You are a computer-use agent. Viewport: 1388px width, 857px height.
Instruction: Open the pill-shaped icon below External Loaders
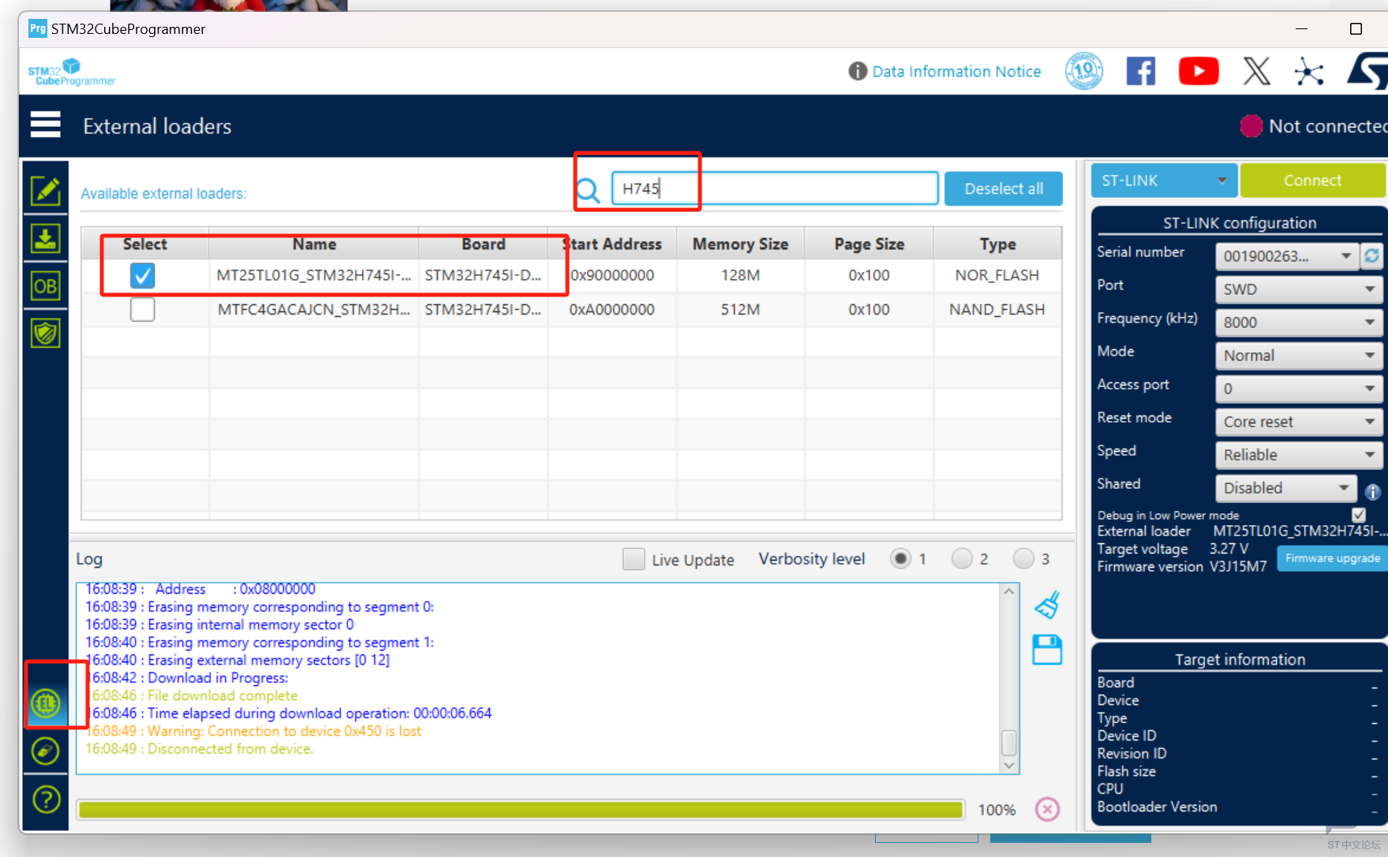pyautogui.click(x=46, y=751)
